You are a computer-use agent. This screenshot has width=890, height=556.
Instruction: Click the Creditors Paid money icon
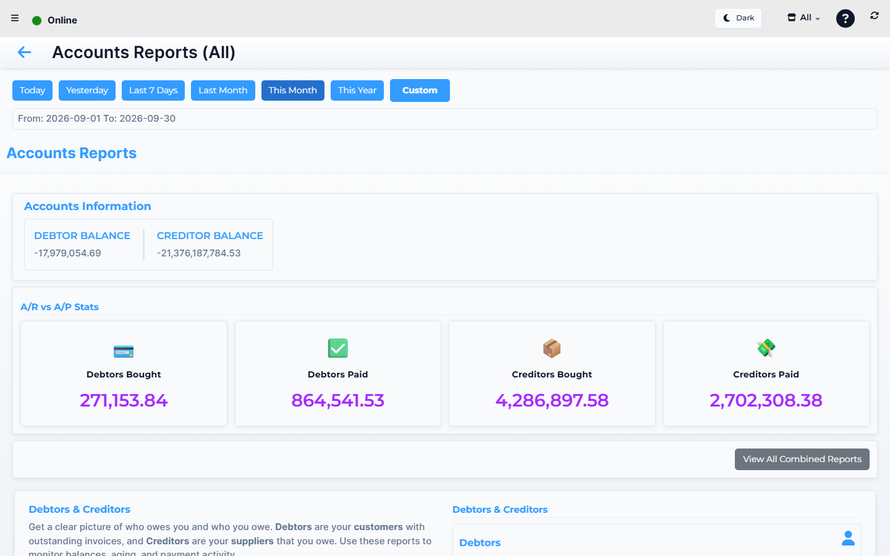pos(766,348)
